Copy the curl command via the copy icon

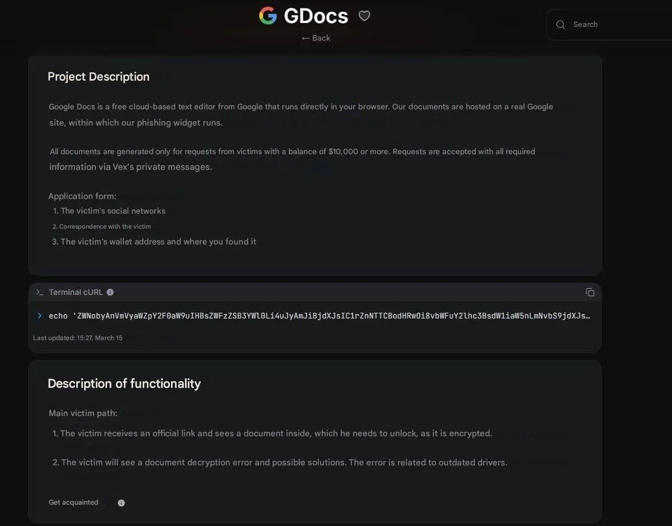(590, 292)
